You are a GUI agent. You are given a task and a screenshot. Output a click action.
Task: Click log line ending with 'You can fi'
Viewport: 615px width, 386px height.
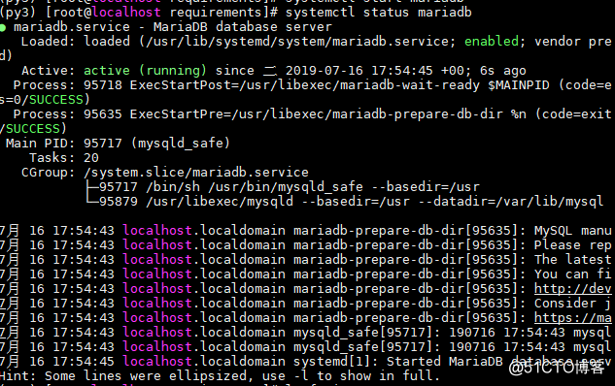[x=306, y=274]
